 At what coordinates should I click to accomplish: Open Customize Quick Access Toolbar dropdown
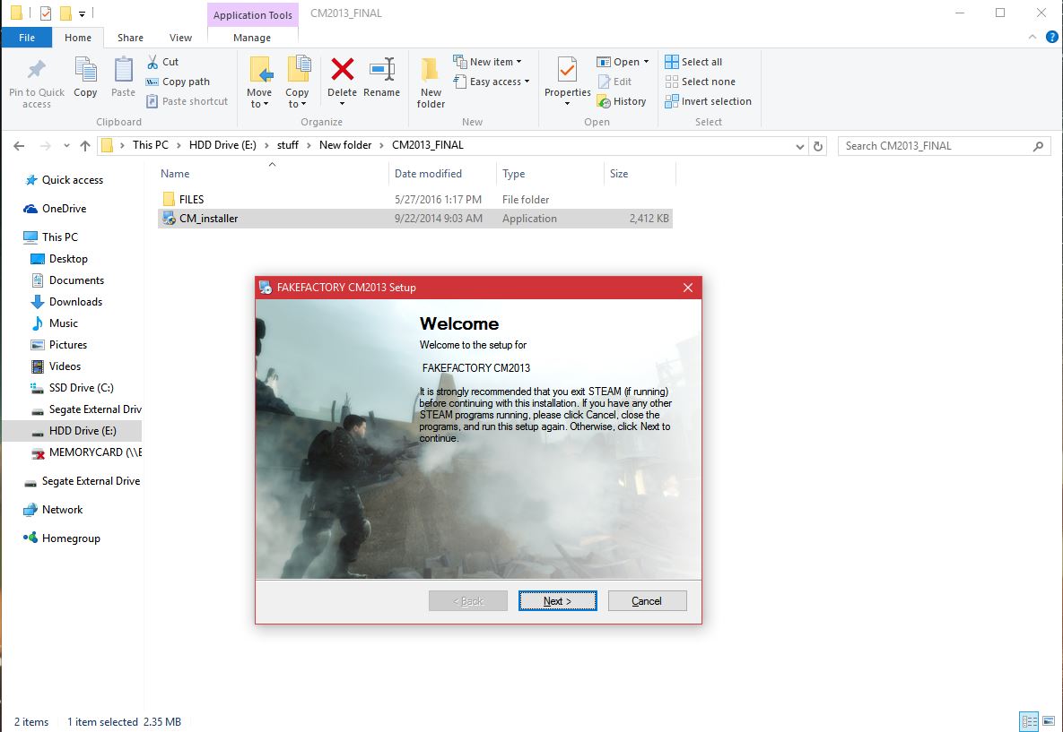[82, 13]
